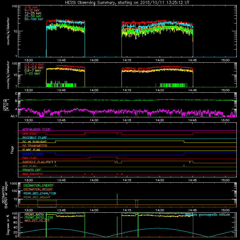Select the ATTENUATOR_STATE flag label

[x=36, y=130]
